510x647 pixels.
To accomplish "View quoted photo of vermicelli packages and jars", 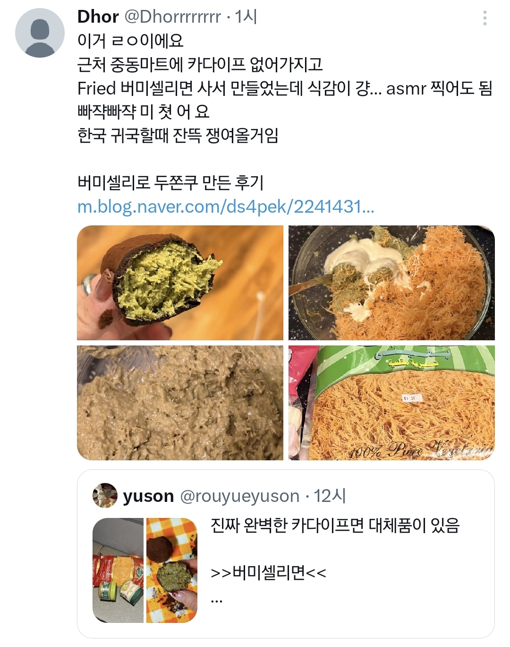I will pos(118,570).
